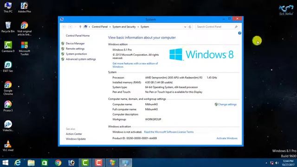Screen dimensions: 297x167
Task: Click Change settings link
Action: coord(227,104)
